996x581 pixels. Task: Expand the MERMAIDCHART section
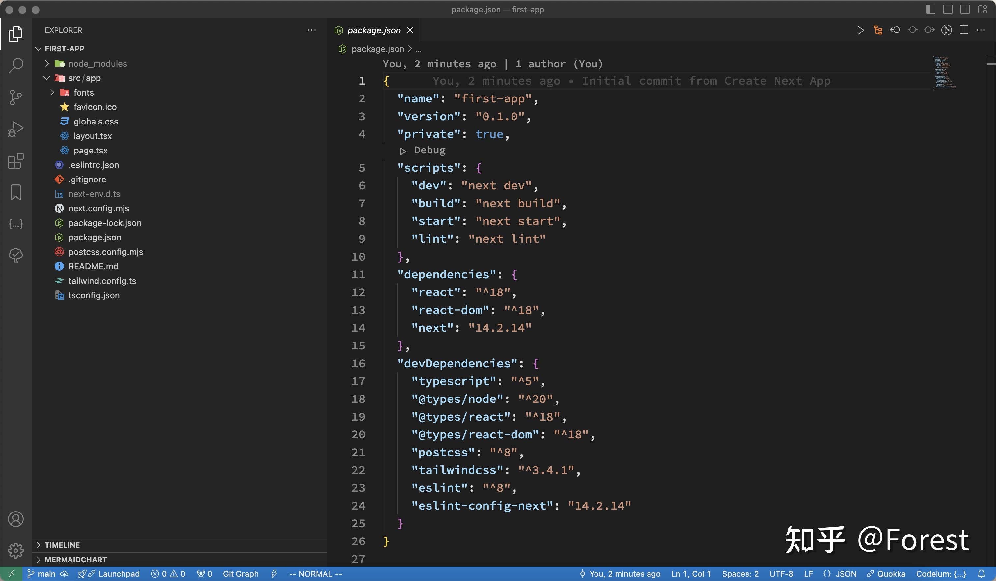tap(76, 560)
